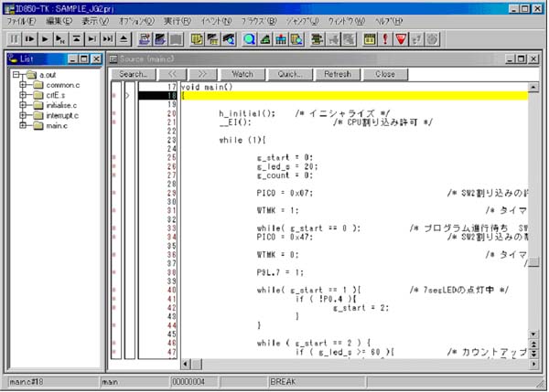Select the common.c file in List

pos(61,85)
